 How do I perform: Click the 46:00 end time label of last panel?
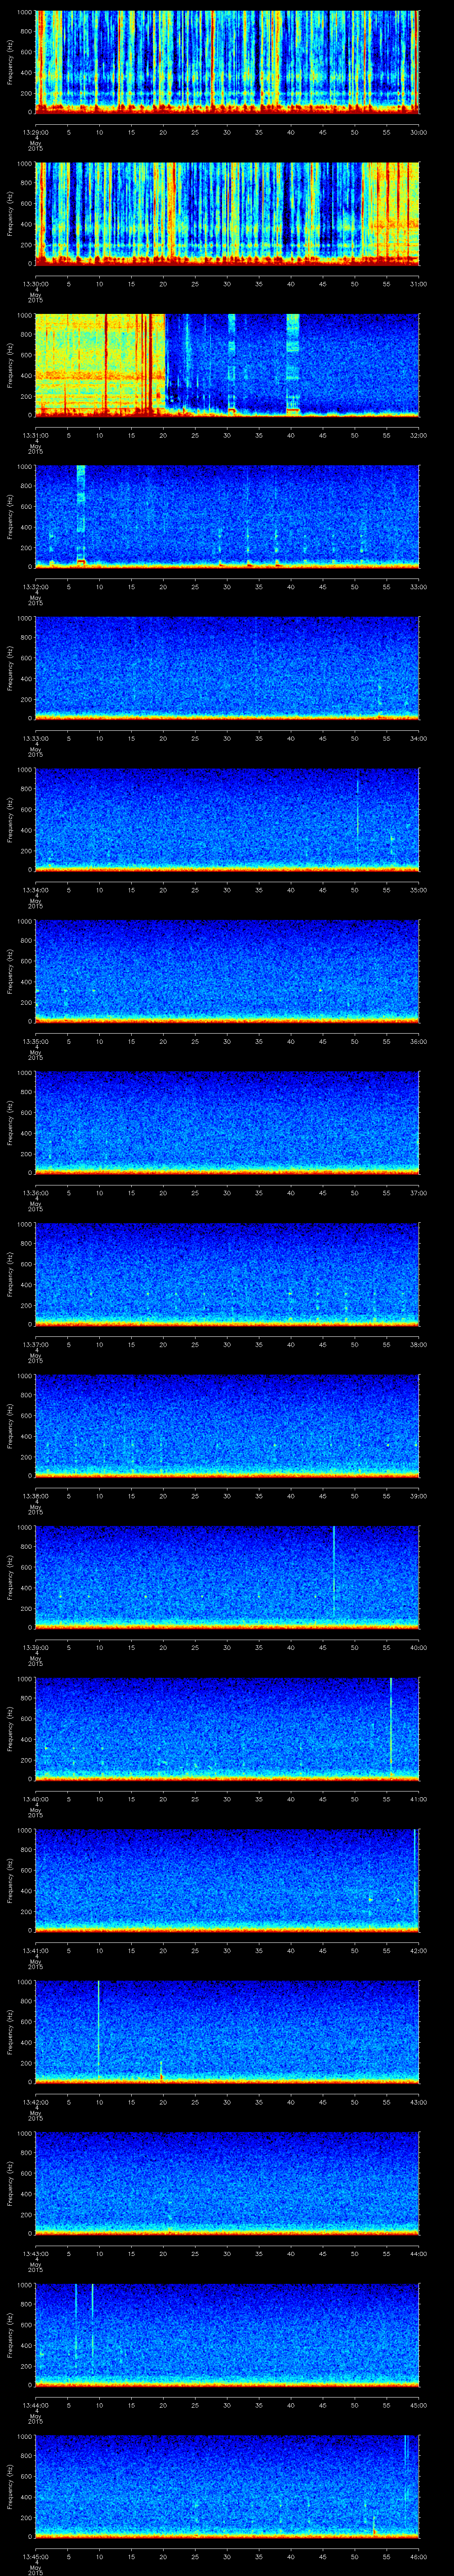click(418, 2556)
